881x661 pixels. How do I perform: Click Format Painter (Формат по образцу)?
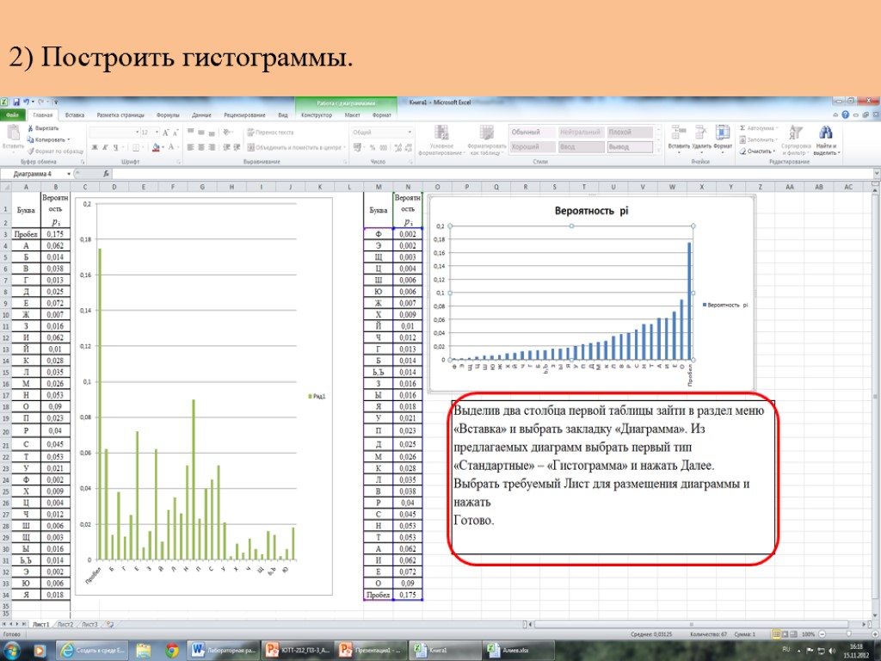pyautogui.click(x=56, y=151)
